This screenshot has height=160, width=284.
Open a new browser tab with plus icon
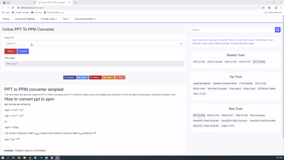(x=75, y=2)
